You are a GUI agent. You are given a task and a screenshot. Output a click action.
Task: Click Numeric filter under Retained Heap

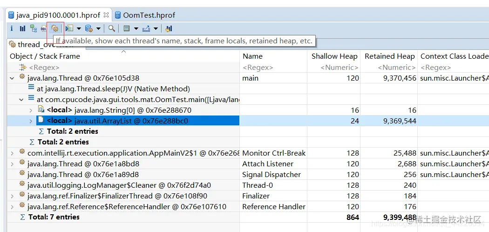[x=397, y=68]
